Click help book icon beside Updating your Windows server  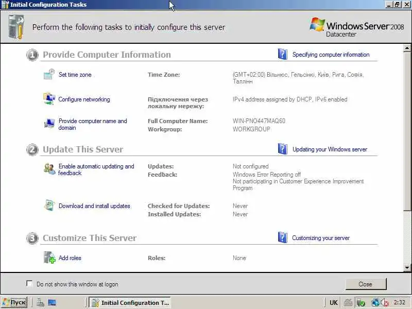pyautogui.click(x=282, y=149)
